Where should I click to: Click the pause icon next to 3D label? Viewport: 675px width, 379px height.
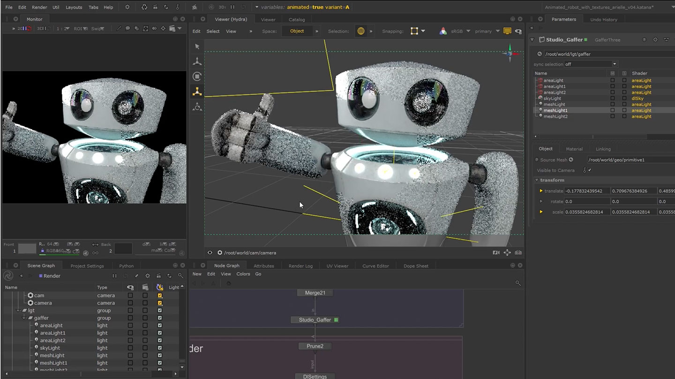tap(232, 7)
